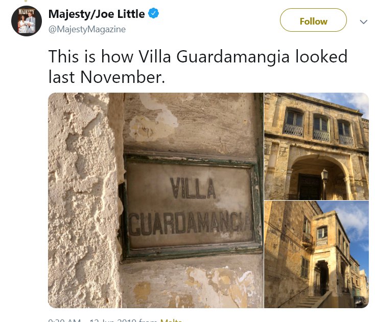
Task: Open the Malta location link
Action: tap(171, 320)
